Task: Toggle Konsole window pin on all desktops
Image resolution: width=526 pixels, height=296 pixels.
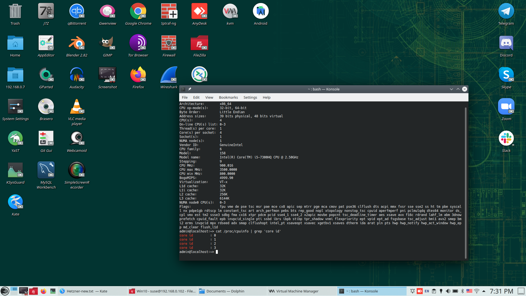Action: point(190,89)
